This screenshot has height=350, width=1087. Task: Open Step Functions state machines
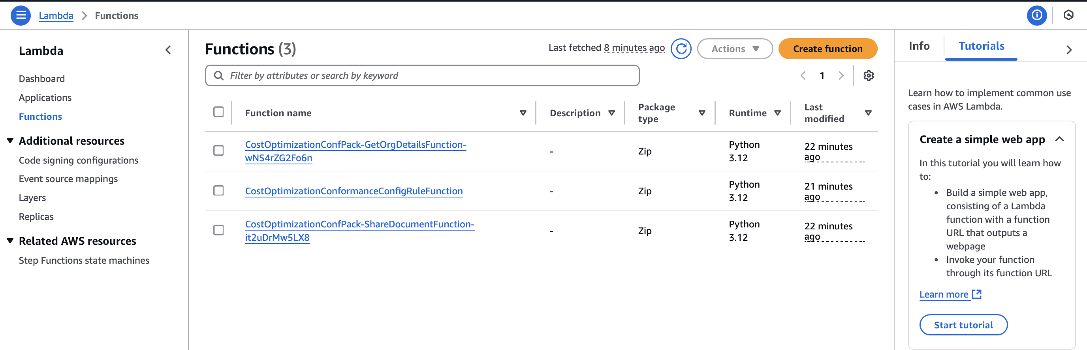pos(84,261)
